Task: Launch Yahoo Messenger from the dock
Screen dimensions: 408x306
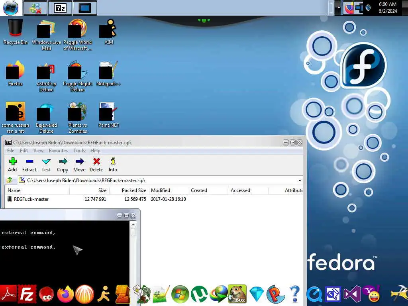Action: (372, 294)
